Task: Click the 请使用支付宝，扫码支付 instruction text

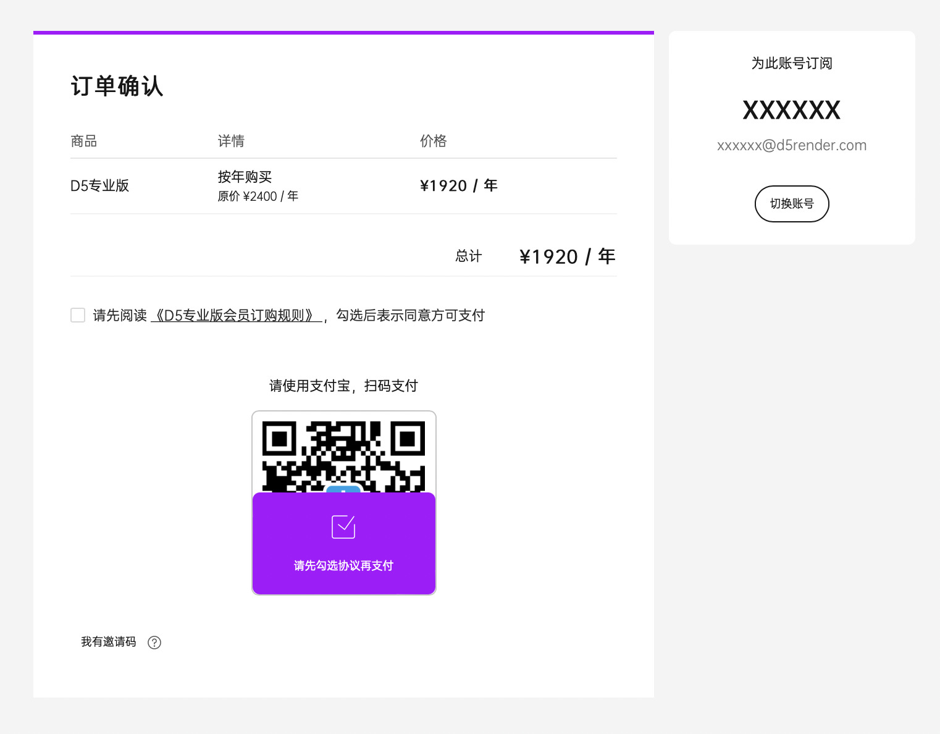Action: tap(343, 386)
